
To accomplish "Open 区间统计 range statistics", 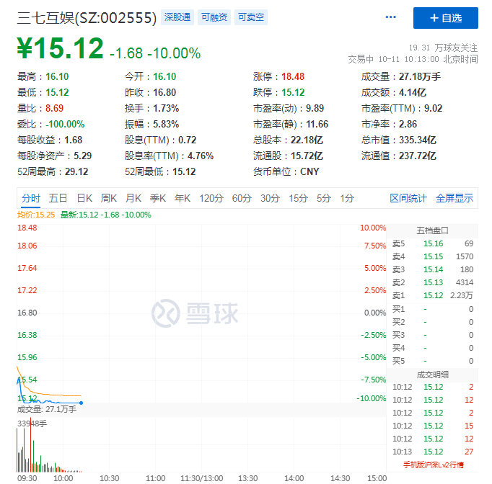I will [408, 198].
